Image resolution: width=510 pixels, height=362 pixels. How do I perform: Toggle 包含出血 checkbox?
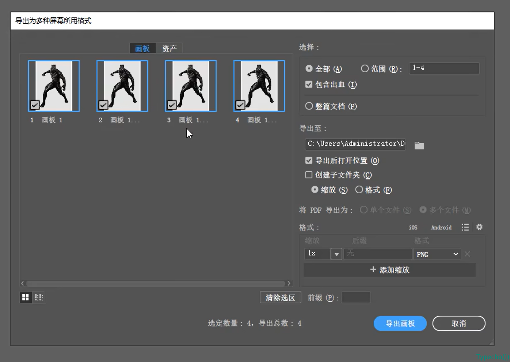tap(309, 84)
